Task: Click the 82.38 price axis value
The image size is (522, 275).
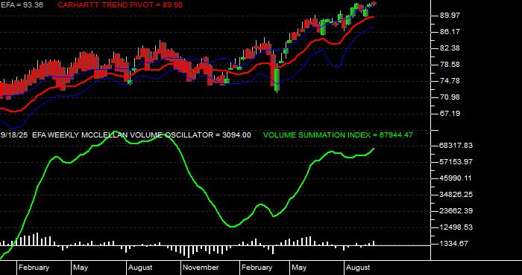Action: pyautogui.click(x=450, y=48)
